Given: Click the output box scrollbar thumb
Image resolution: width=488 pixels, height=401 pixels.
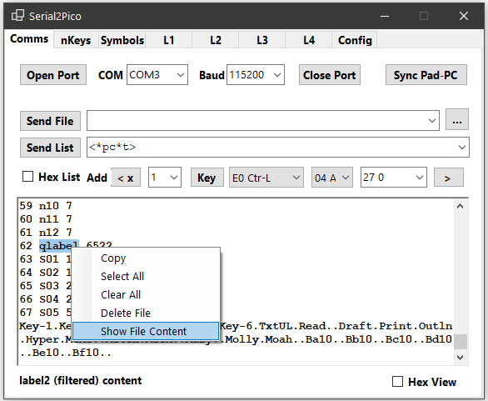Looking at the screenshot, I should 461,342.
